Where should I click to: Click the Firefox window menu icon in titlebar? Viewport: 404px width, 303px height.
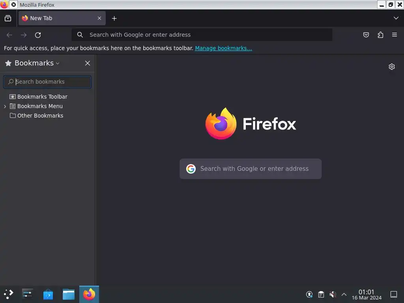click(4, 5)
